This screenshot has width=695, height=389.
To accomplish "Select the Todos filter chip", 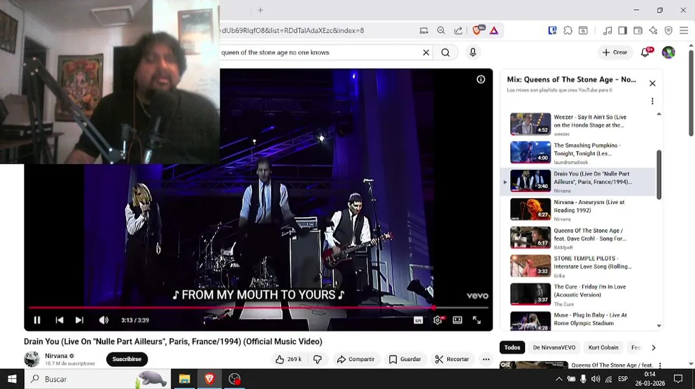I will coord(512,347).
